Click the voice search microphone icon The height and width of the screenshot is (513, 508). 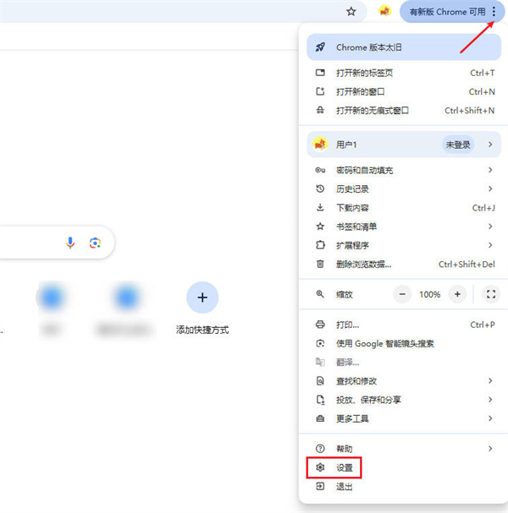tap(70, 243)
